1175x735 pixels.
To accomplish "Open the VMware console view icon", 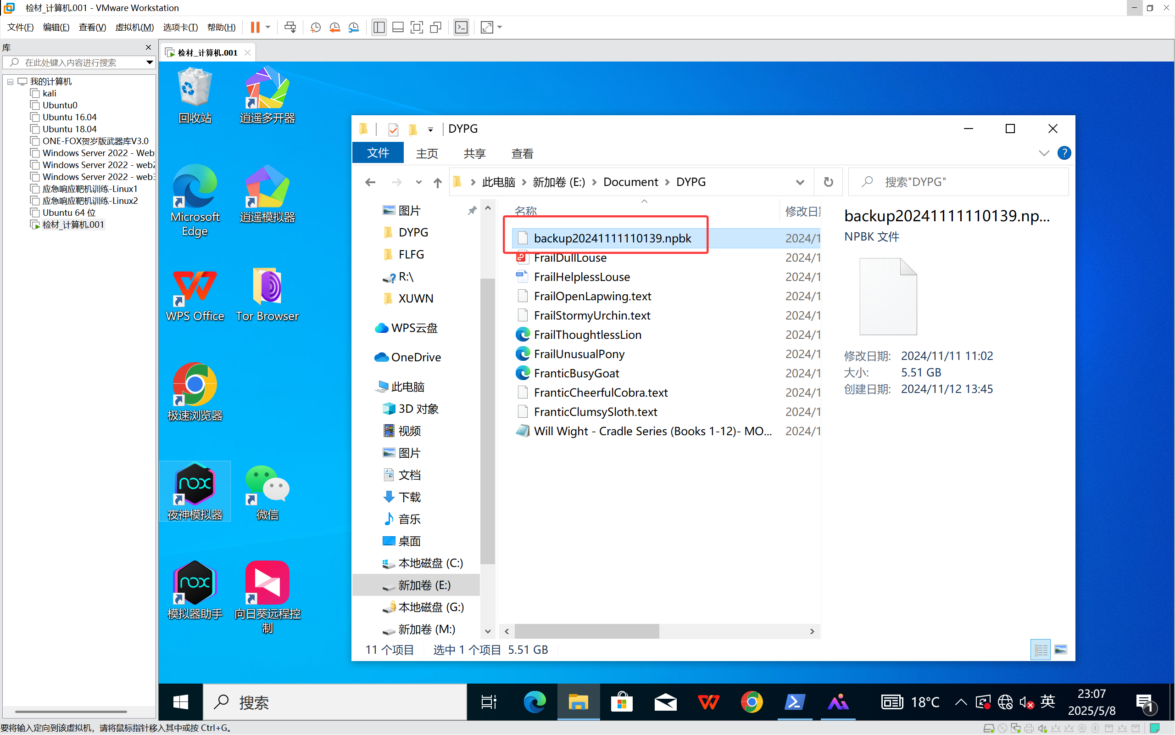I will [x=461, y=27].
